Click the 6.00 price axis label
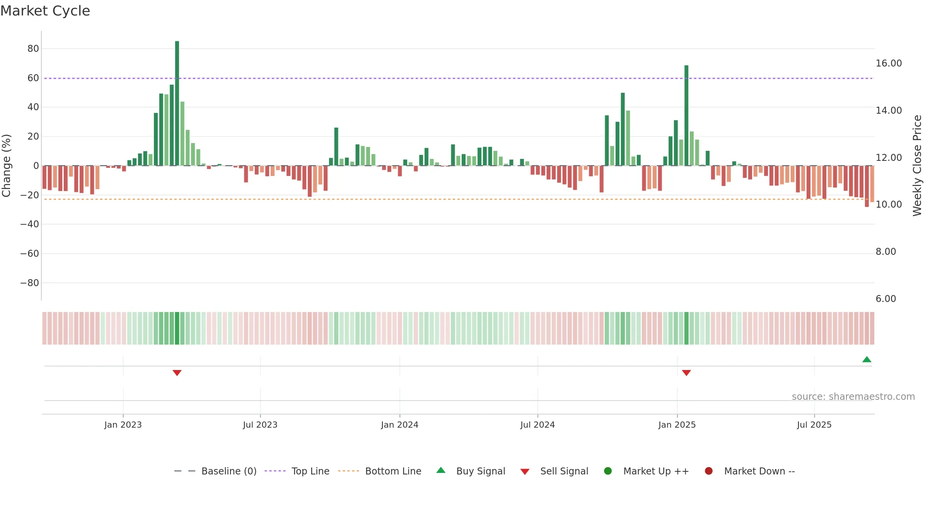 pyautogui.click(x=886, y=299)
